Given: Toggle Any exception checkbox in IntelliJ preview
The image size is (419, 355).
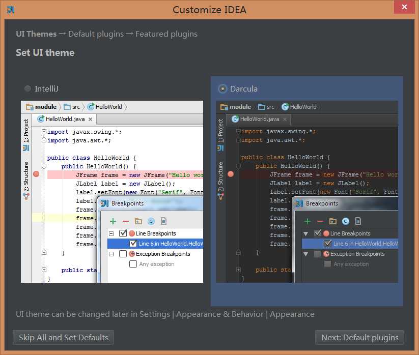Looking at the screenshot, I should coord(133,264).
